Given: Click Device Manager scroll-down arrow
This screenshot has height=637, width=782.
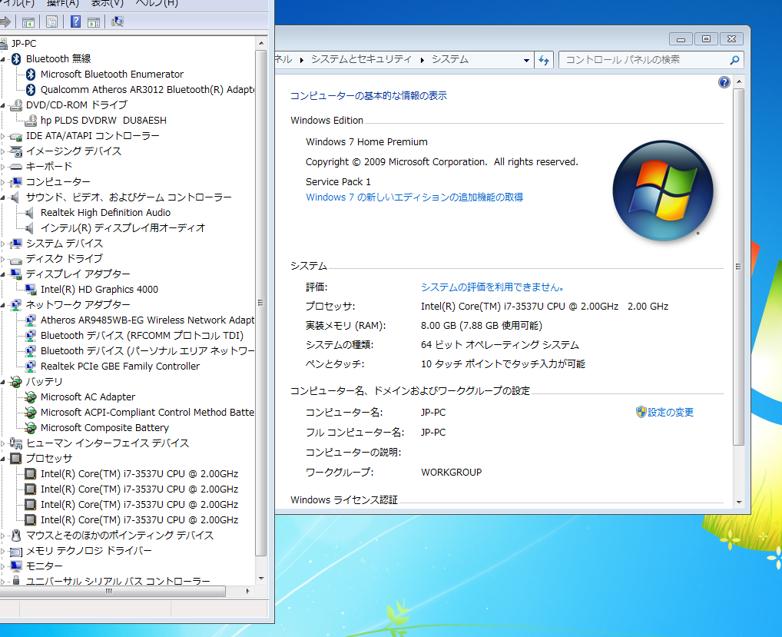Looking at the screenshot, I should click(x=261, y=579).
